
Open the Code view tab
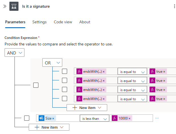63,22
